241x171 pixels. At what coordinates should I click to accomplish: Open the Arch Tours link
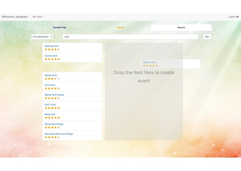50,105
